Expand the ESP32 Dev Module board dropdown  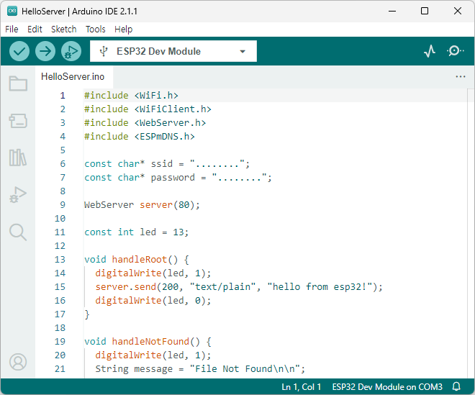243,52
